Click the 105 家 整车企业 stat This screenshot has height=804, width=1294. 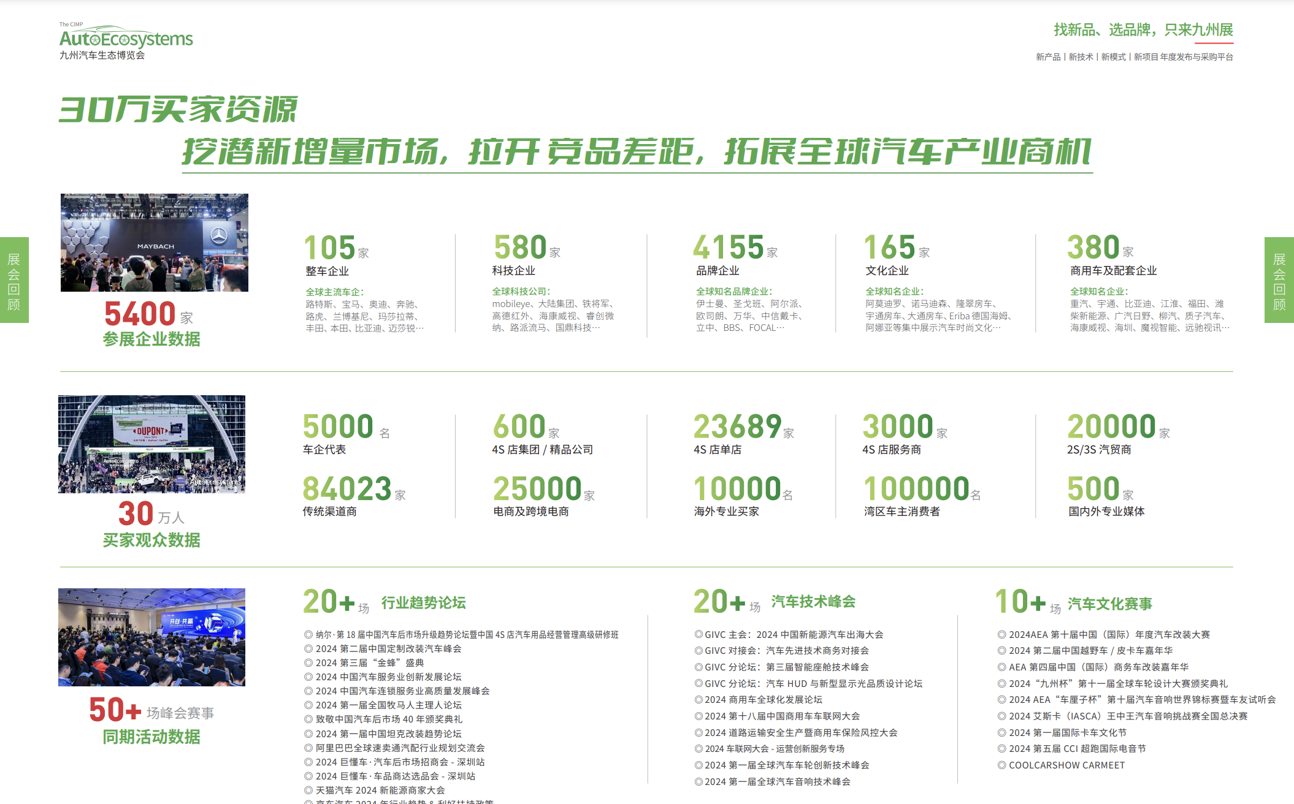337,256
